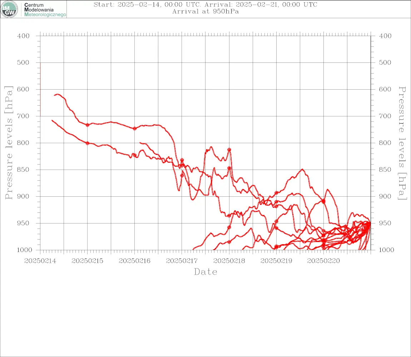This screenshot has height=357, width=411.
Task: Click the left axis 850 pressure label
Action: [x=23, y=170]
